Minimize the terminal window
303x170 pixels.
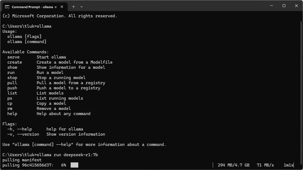[271, 6]
